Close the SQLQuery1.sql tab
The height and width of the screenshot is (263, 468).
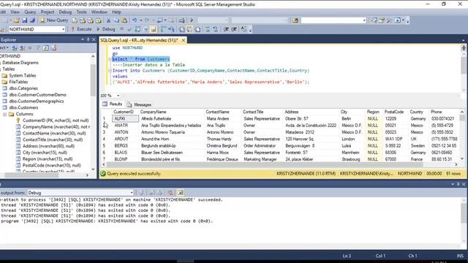coord(184,40)
